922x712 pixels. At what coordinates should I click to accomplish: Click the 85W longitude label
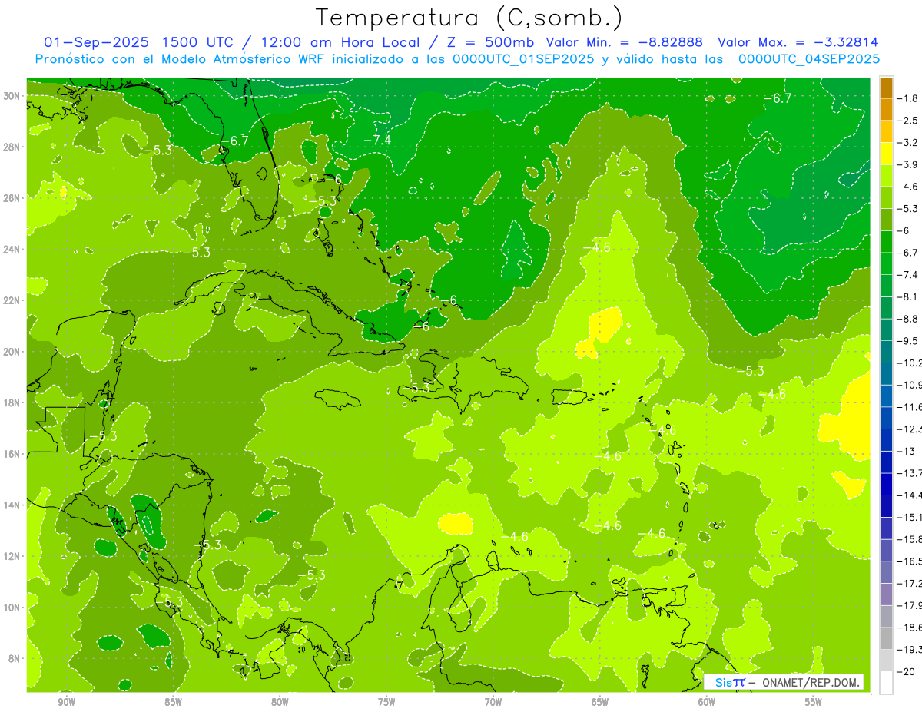click(x=173, y=702)
